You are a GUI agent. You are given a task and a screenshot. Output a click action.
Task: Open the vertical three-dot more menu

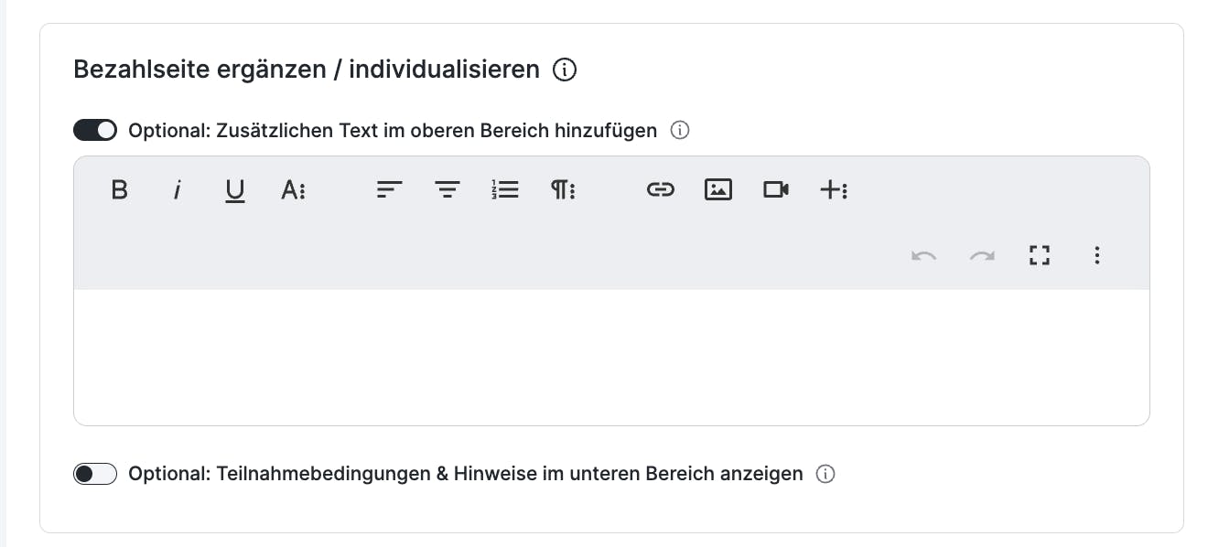point(1097,255)
